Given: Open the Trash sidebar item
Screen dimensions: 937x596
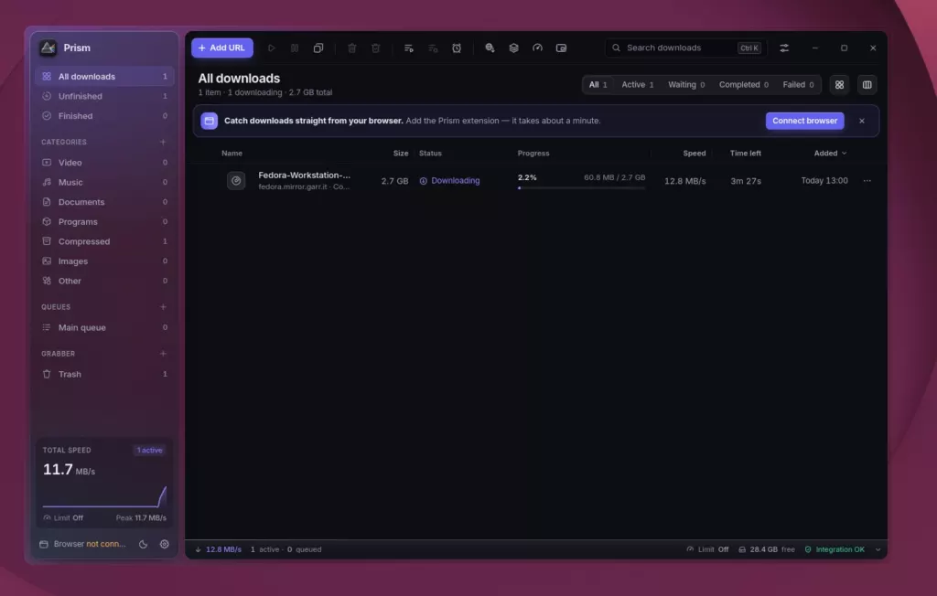Looking at the screenshot, I should pos(104,374).
